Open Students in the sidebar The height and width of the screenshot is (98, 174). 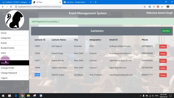click(x=14, y=63)
